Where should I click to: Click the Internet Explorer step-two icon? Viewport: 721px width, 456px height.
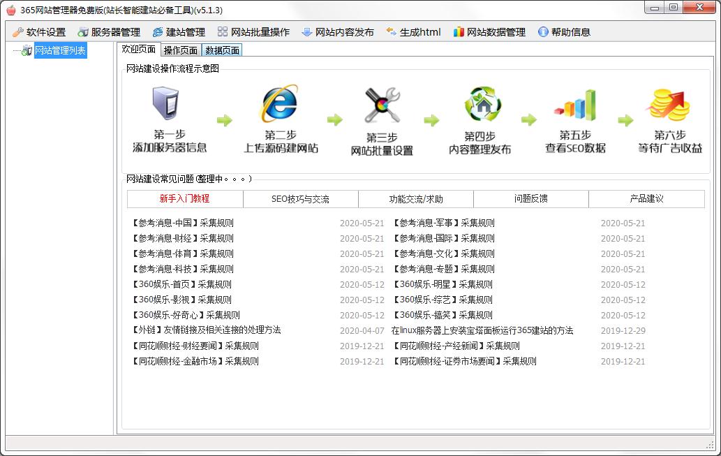(278, 103)
